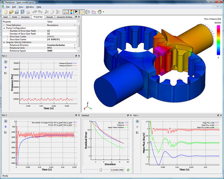Viewport: 224px width, 179px height.
Task: Switch to the Simulation tab
Action: 25,17
